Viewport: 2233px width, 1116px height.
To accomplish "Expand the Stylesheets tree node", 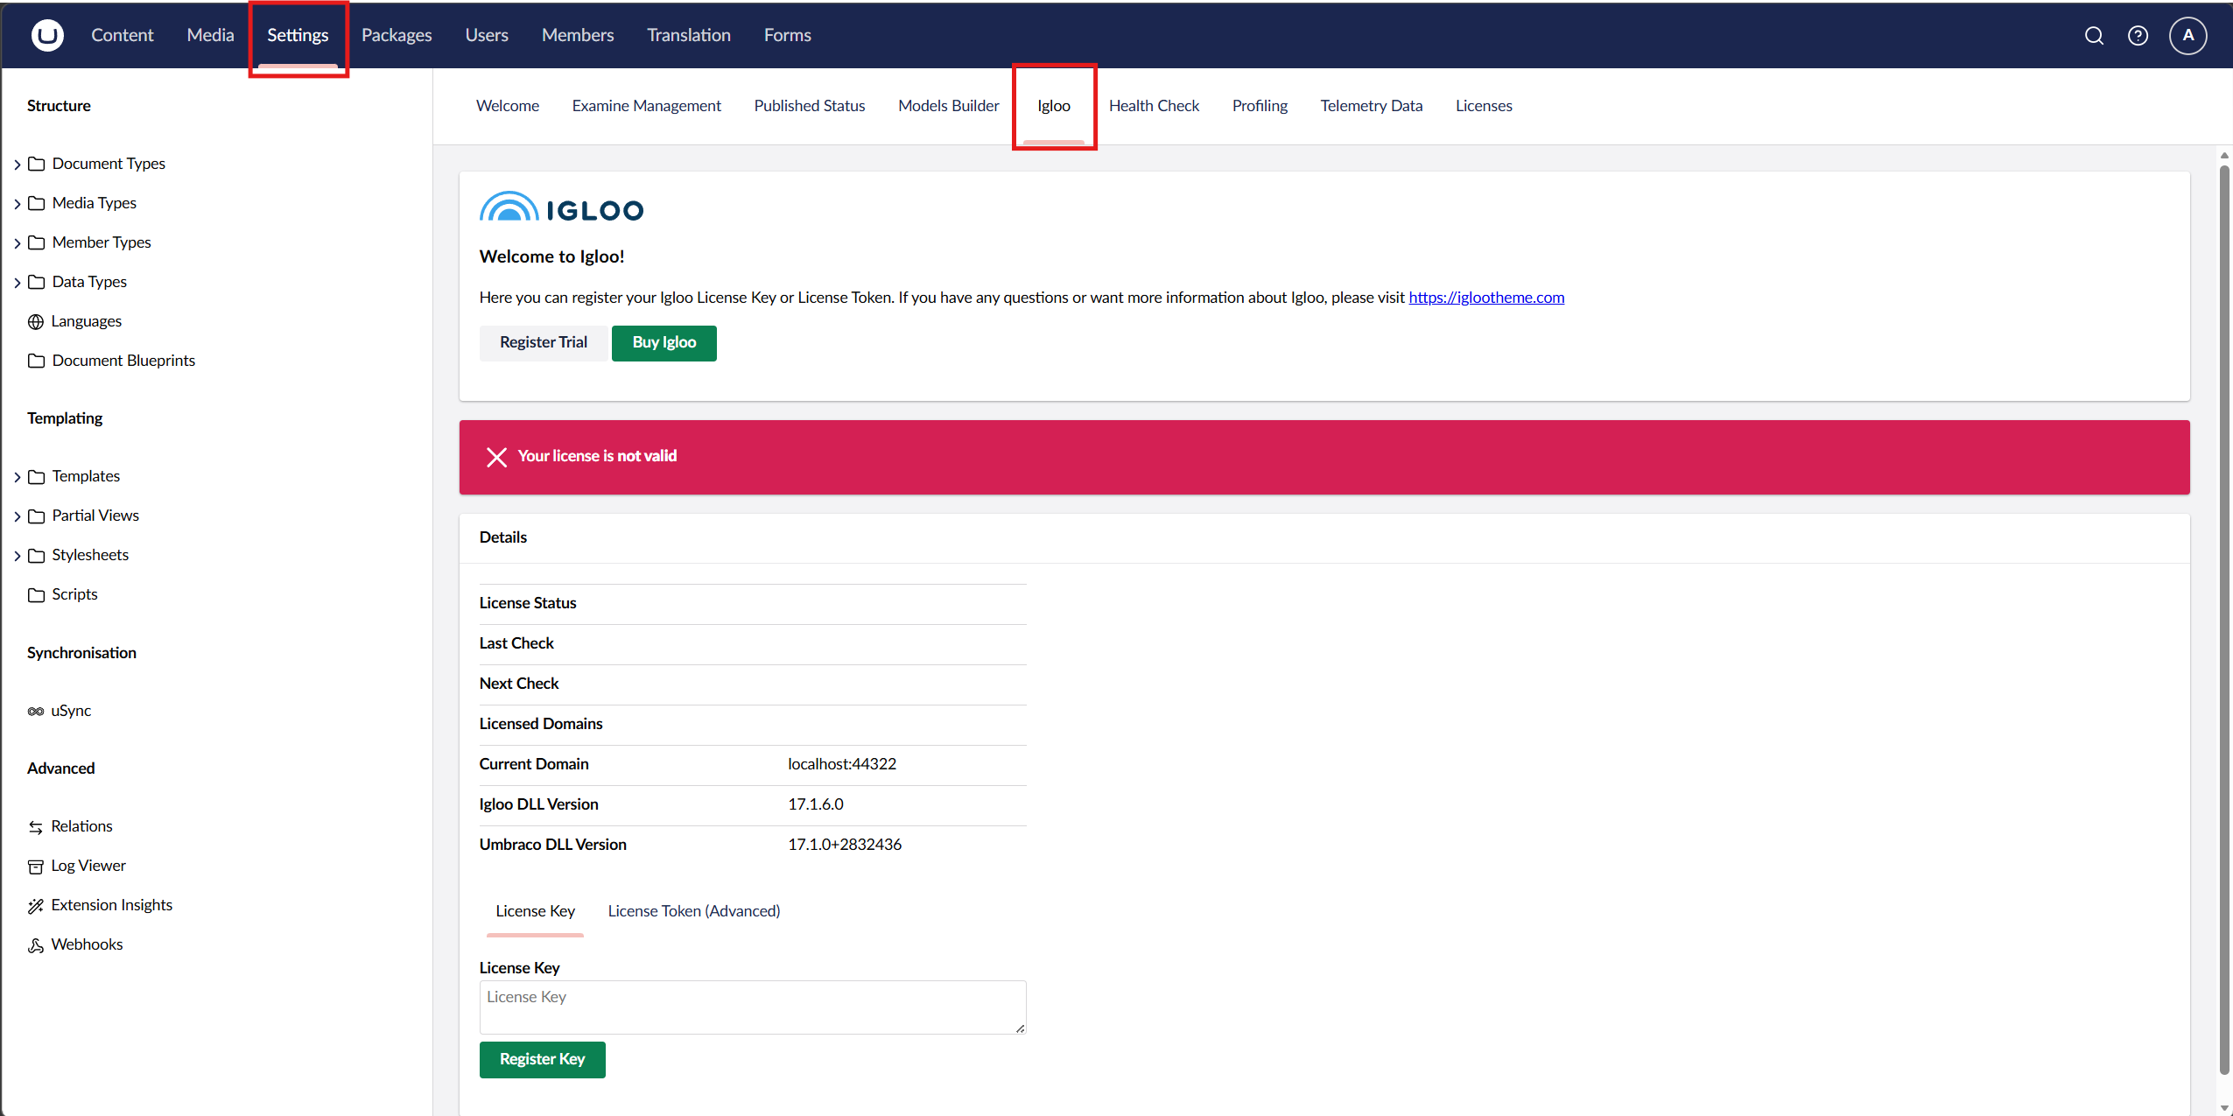I will (x=17, y=555).
